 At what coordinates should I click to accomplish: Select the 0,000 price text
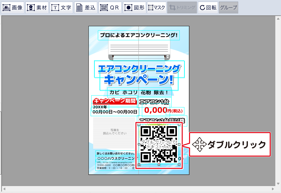point(156,110)
